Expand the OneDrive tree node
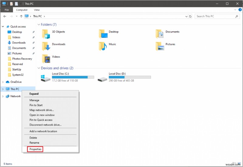243x167 pixels. click(3, 82)
